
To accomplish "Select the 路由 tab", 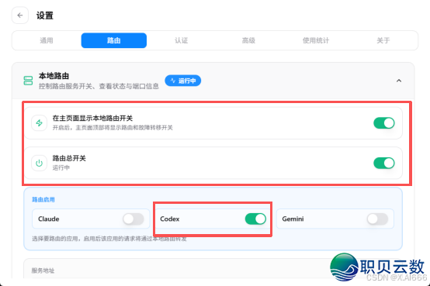I will click(x=114, y=40).
